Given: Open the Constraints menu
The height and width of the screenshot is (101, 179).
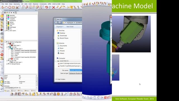Looking at the screenshot, I should [x=43, y=4].
